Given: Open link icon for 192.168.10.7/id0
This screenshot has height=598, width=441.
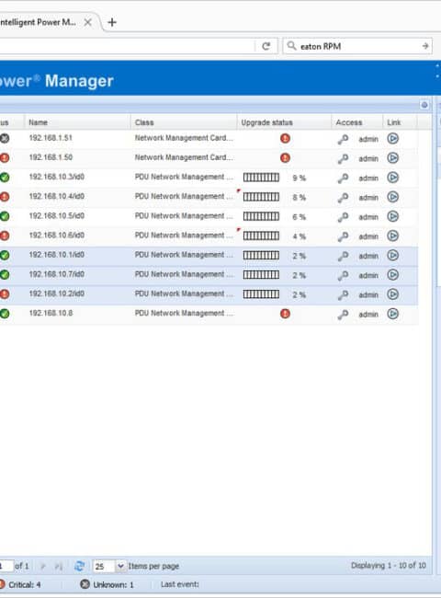Looking at the screenshot, I should click(392, 274).
